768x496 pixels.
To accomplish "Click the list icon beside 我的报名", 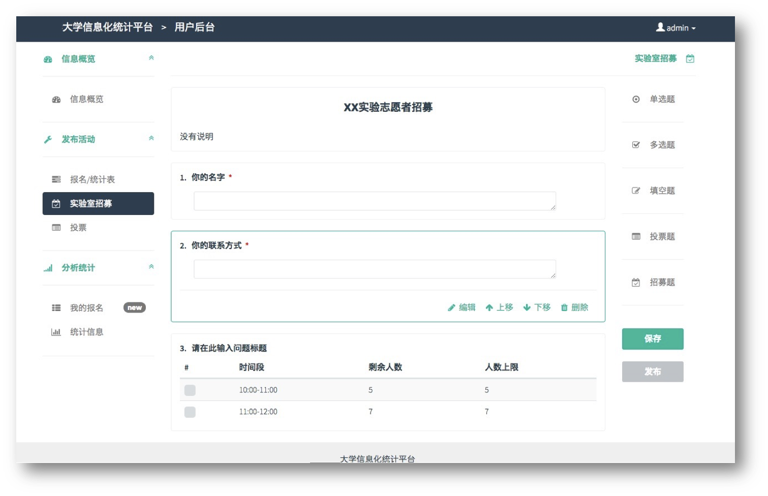I will [x=56, y=308].
